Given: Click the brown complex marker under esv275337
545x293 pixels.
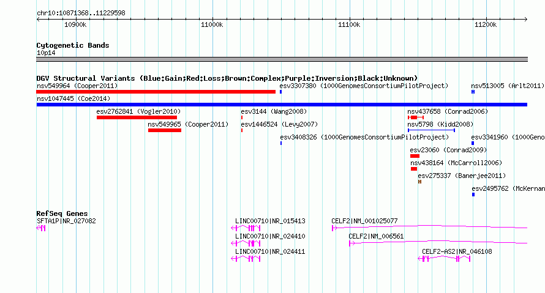Looking at the screenshot, I should point(419,182).
